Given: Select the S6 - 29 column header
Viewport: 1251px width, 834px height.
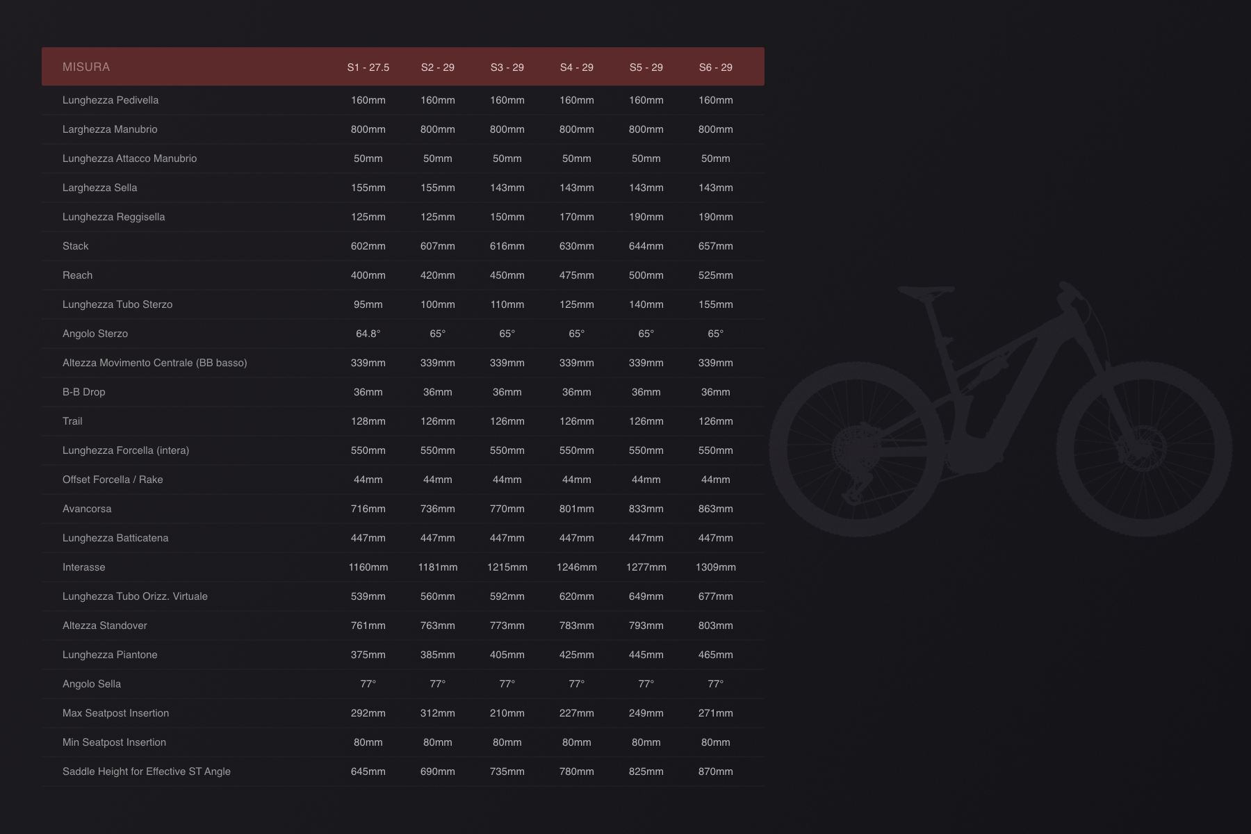Looking at the screenshot, I should pos(715,67).
